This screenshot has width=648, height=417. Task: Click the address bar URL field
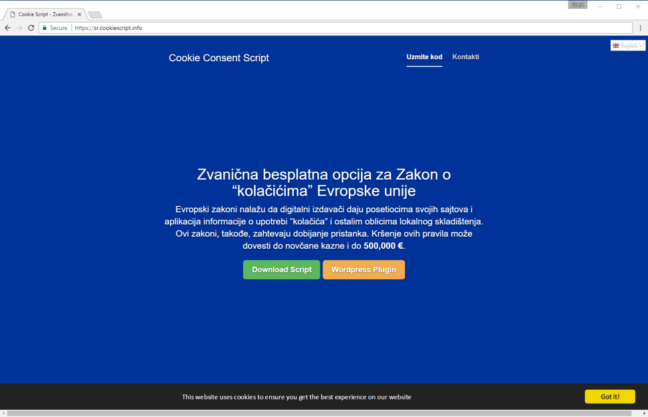[x=336, y=28]
